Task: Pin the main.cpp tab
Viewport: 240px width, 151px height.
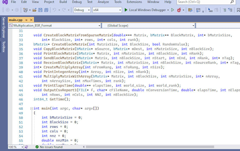Action: coord(26,20)
